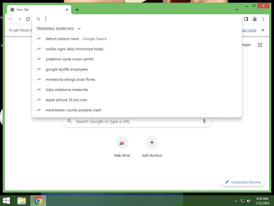Select apple iphone 14 pro max suggestion
274x206 pixels.
137,100
